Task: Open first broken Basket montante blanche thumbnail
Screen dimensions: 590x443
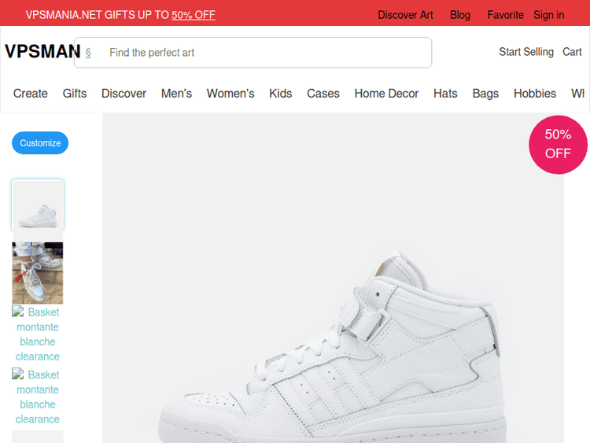Action: point(38,334)
